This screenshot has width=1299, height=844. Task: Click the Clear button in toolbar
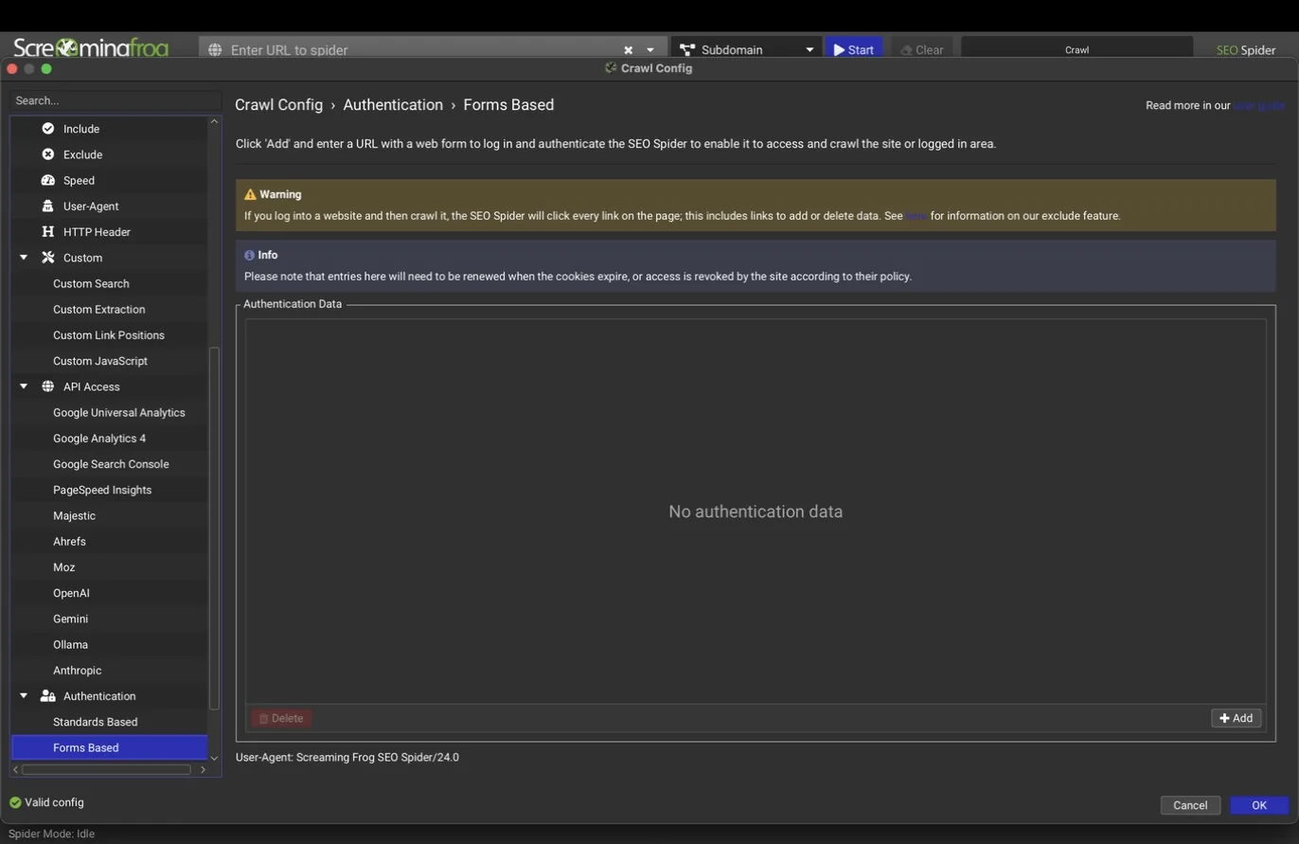coord(921,49)
